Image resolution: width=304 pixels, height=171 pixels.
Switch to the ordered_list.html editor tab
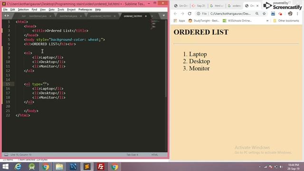point(133,16)
